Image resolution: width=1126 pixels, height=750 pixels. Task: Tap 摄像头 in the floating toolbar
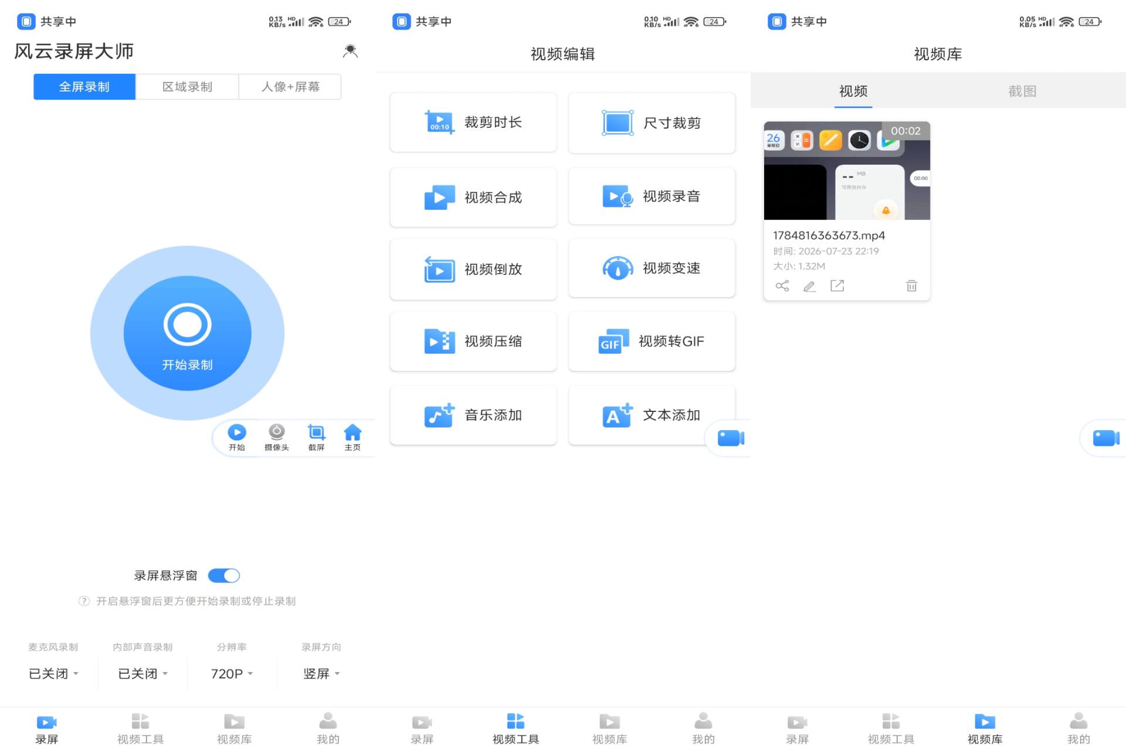277,438
